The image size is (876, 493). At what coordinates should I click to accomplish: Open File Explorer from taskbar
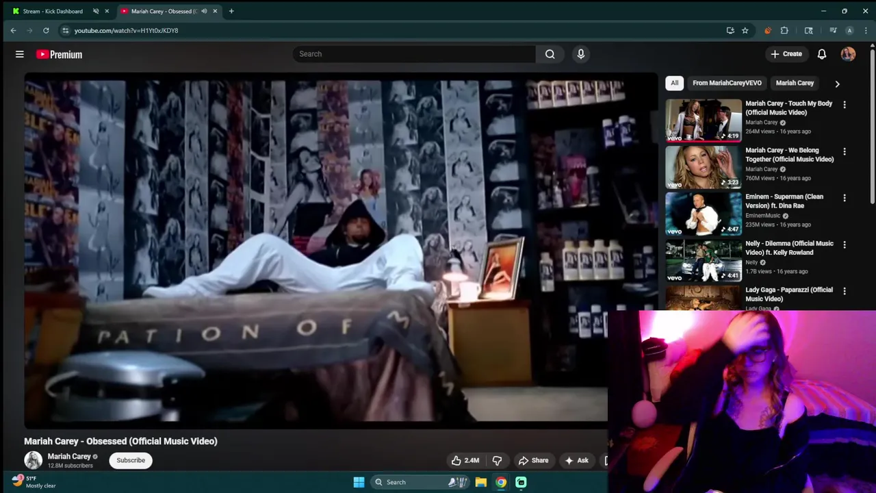click(481, 482)
